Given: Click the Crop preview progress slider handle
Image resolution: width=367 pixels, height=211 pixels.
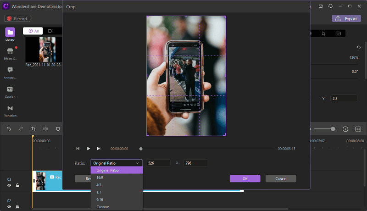Looking at the screenshot, I should tap(141, 149).
